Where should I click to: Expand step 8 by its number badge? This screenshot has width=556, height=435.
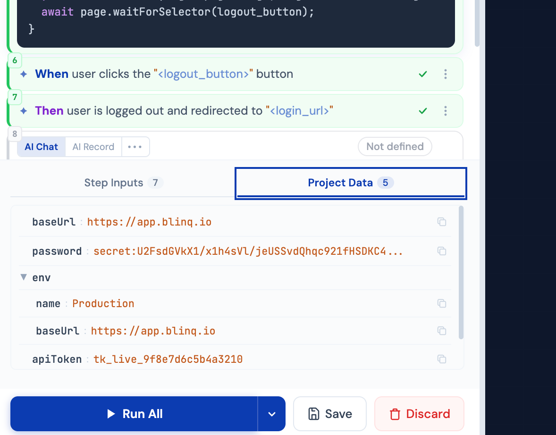15,134
